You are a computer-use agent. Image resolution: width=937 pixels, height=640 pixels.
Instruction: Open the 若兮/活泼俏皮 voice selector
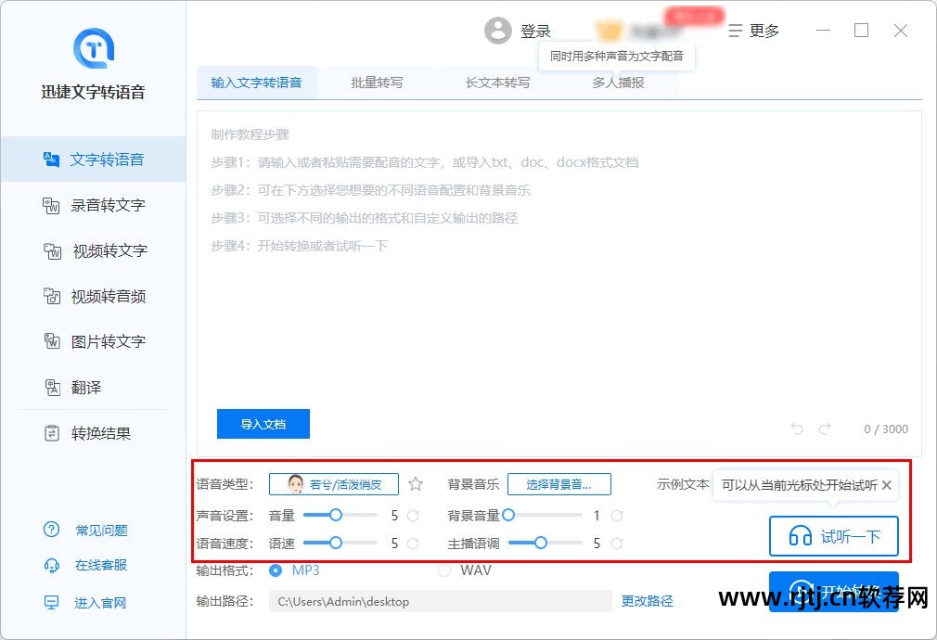[333, 483]
